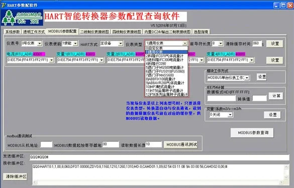Open the 变量4(RTU_ADR) format dropdown

(x=252, y=60)
